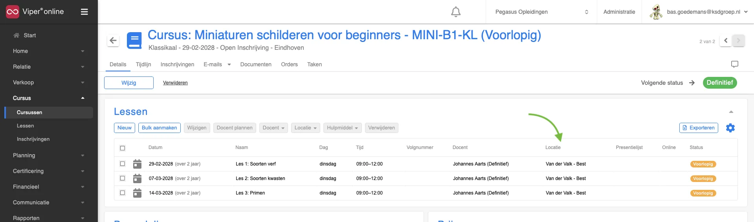The height and width of the screenshot is (222, 754).
Task: Sort lessons by Locatie column header
Action: pos(553,147)
